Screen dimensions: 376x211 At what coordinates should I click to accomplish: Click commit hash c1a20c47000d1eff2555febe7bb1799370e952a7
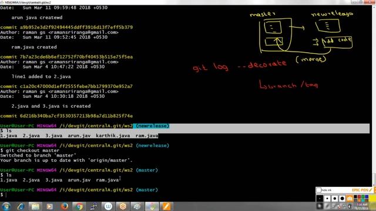pyautogui.click(x=76, y=86)
